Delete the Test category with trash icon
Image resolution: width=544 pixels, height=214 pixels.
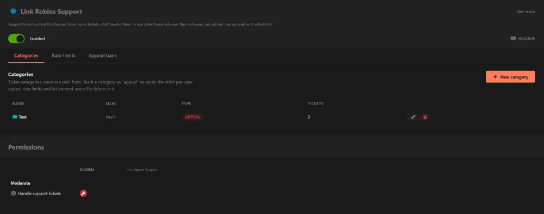point(425,117)
